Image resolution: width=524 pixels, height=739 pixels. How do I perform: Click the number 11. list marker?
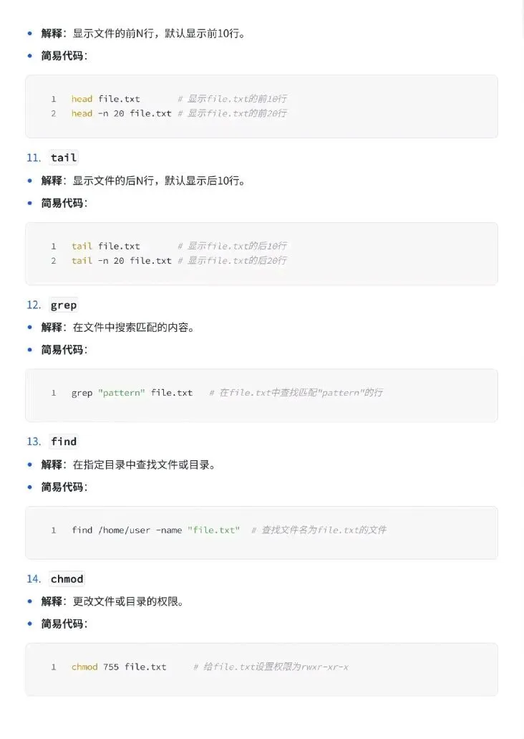[x=34, y=158]
